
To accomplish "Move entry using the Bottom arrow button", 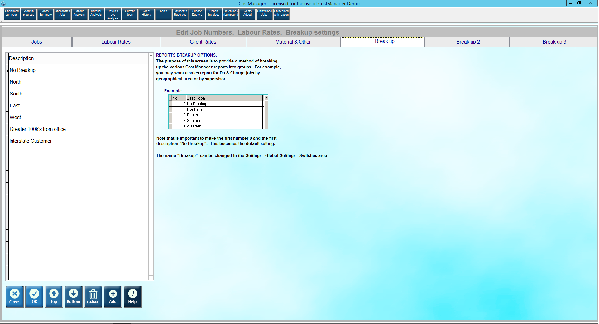I will tap(74, 297).
